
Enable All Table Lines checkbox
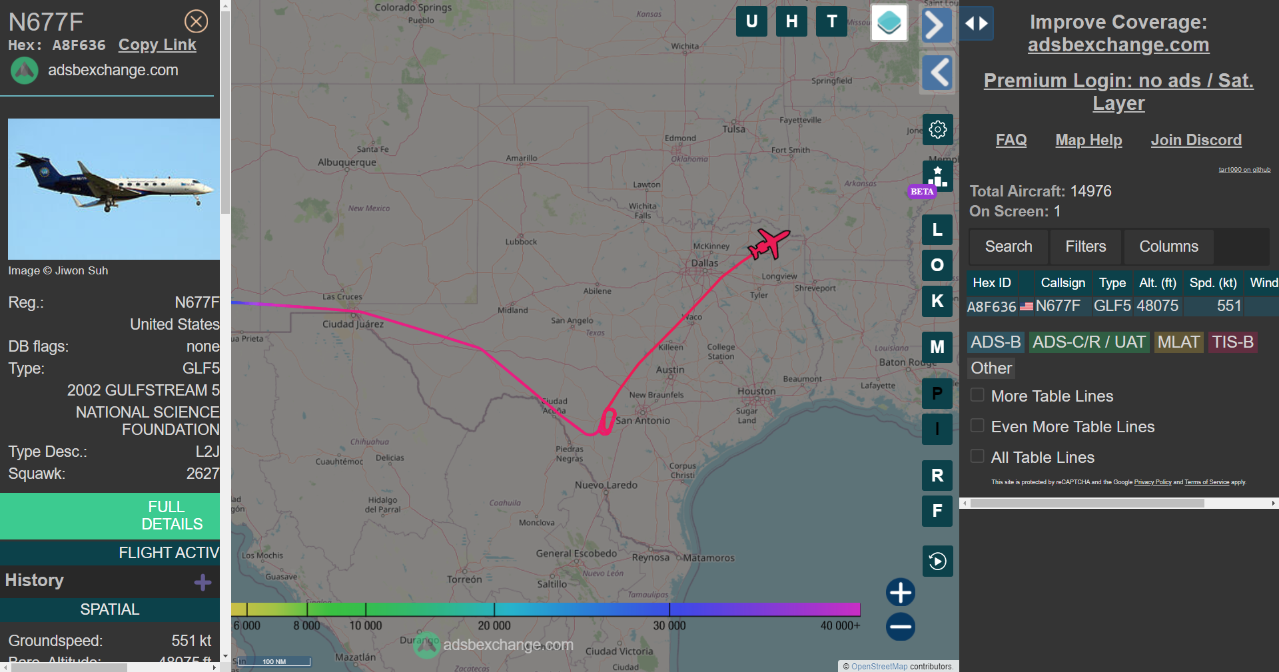coord(977,456)
